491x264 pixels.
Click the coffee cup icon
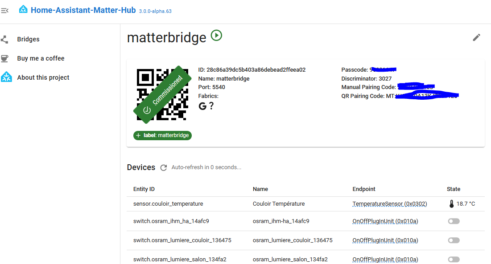click(5, 58)
